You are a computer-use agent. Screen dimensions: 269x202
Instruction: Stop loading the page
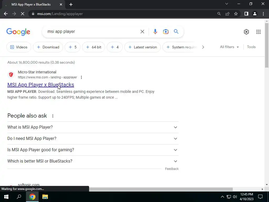click(23, 14)
